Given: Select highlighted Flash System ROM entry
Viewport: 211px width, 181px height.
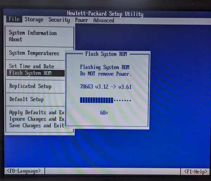Looking at the screenshot, I should (x=36, y=73).
